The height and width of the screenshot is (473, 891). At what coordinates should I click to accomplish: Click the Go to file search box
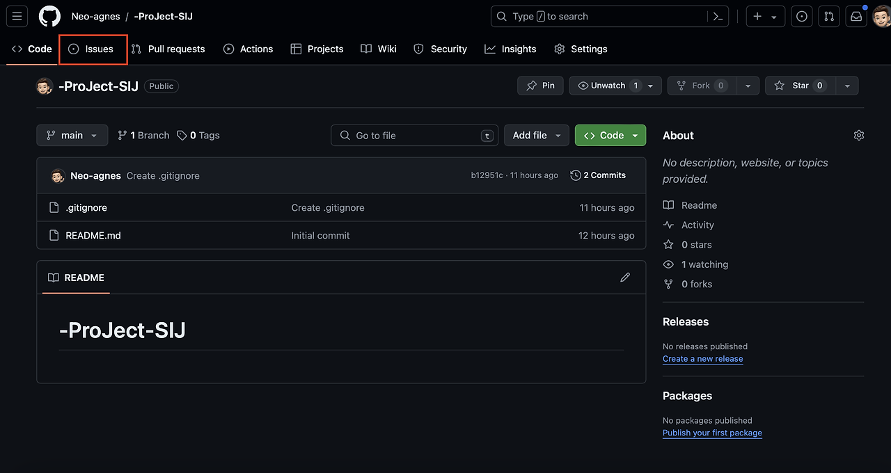click(415, 135)
